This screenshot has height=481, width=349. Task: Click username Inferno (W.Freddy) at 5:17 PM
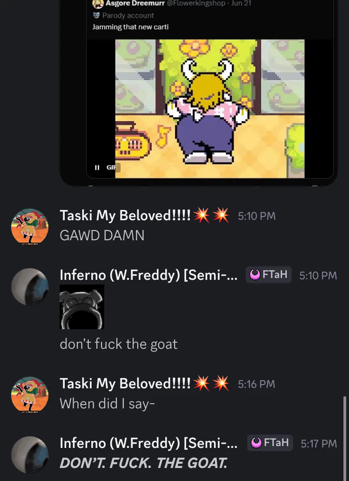(148, 443)
